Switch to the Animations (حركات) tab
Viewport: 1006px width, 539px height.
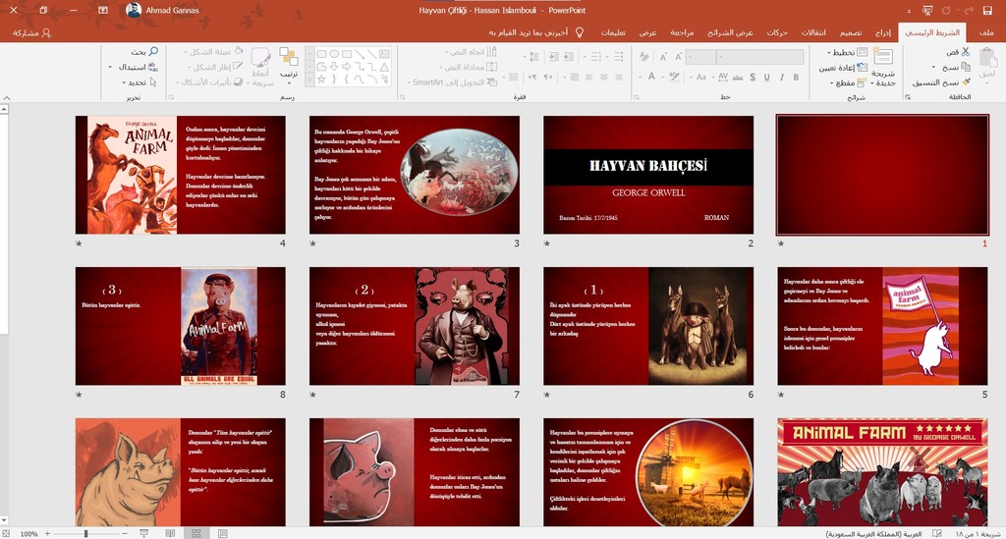pyautogui.click(x=777, y=32)
